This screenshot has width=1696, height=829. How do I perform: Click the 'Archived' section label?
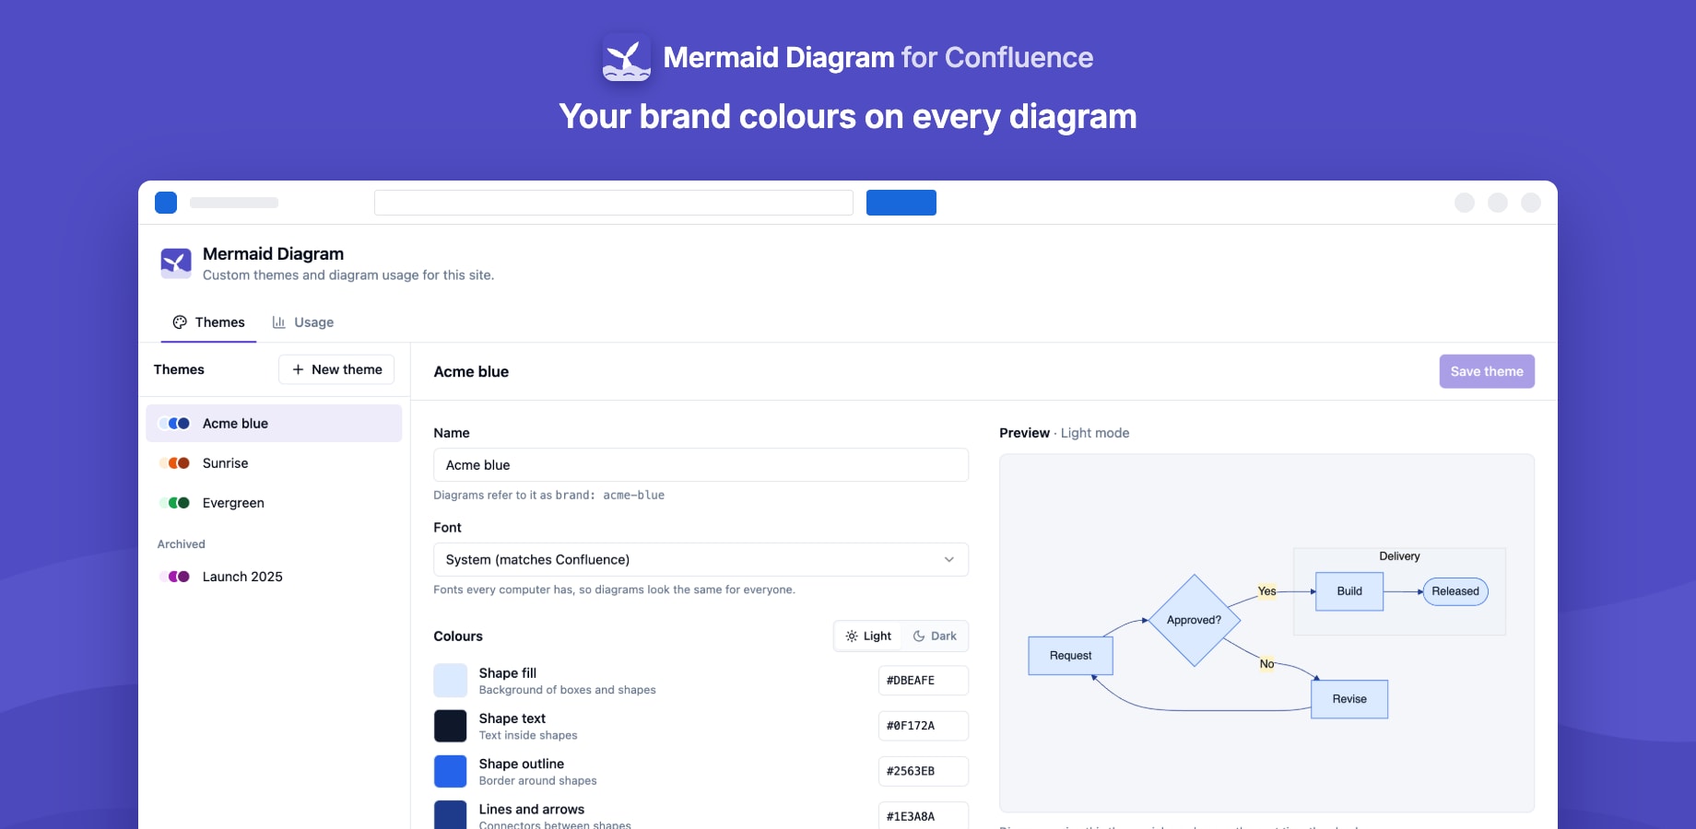click(x=182, y=544)
